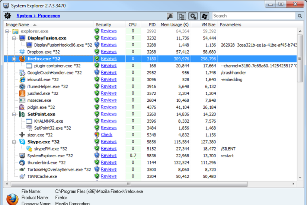Image resolution: width=307 pixels, height=205 pixels.
Task: Sort by Image Name column header
Action: [49, 25]
